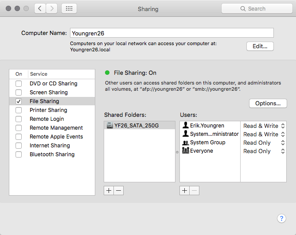296x235 pixels.
Task: Select YF26_SATA_250G drive icon
Action: [110, 125]
